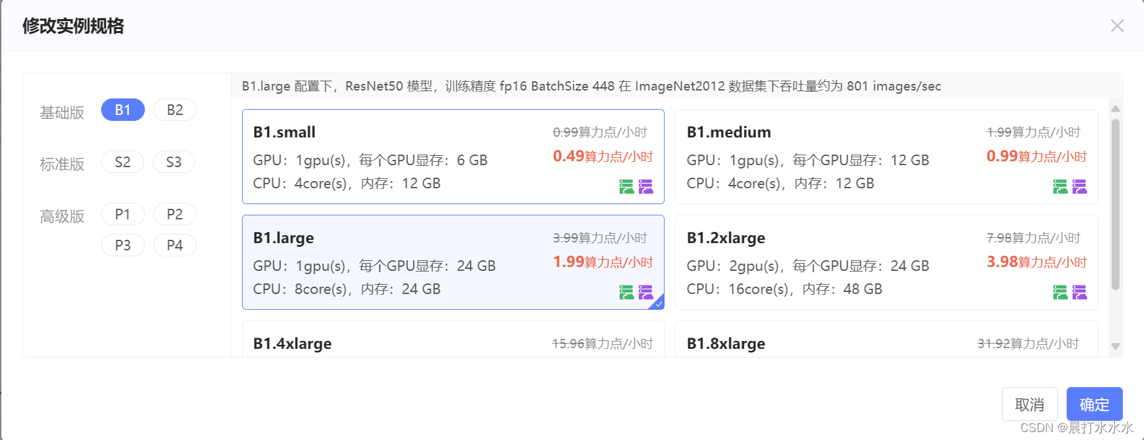
Task: Select the S2 standard edition option
Action: (x=122, y=162)
